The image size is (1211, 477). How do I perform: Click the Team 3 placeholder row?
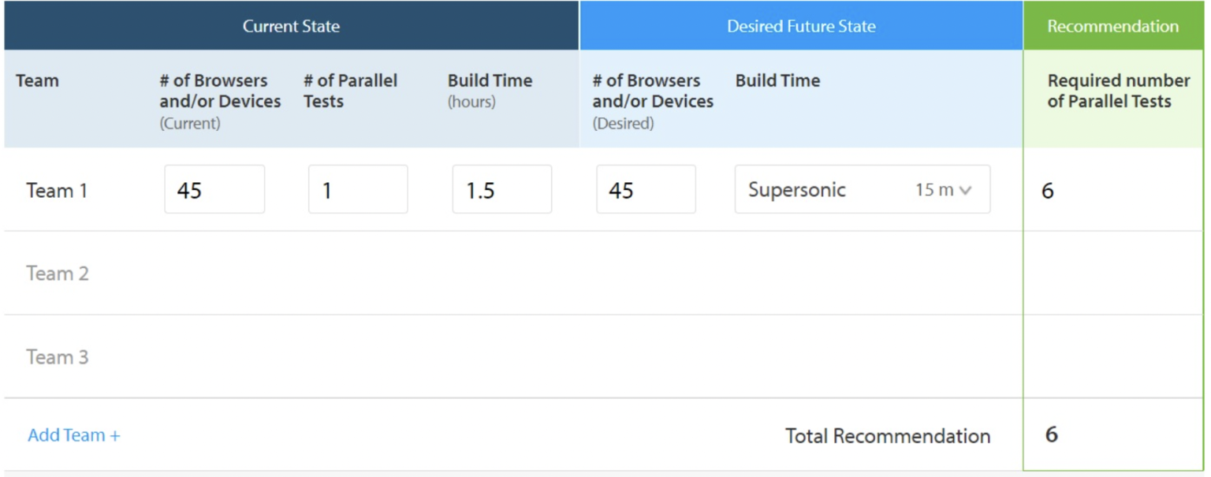pyautogui.click(x=58, y=356)
